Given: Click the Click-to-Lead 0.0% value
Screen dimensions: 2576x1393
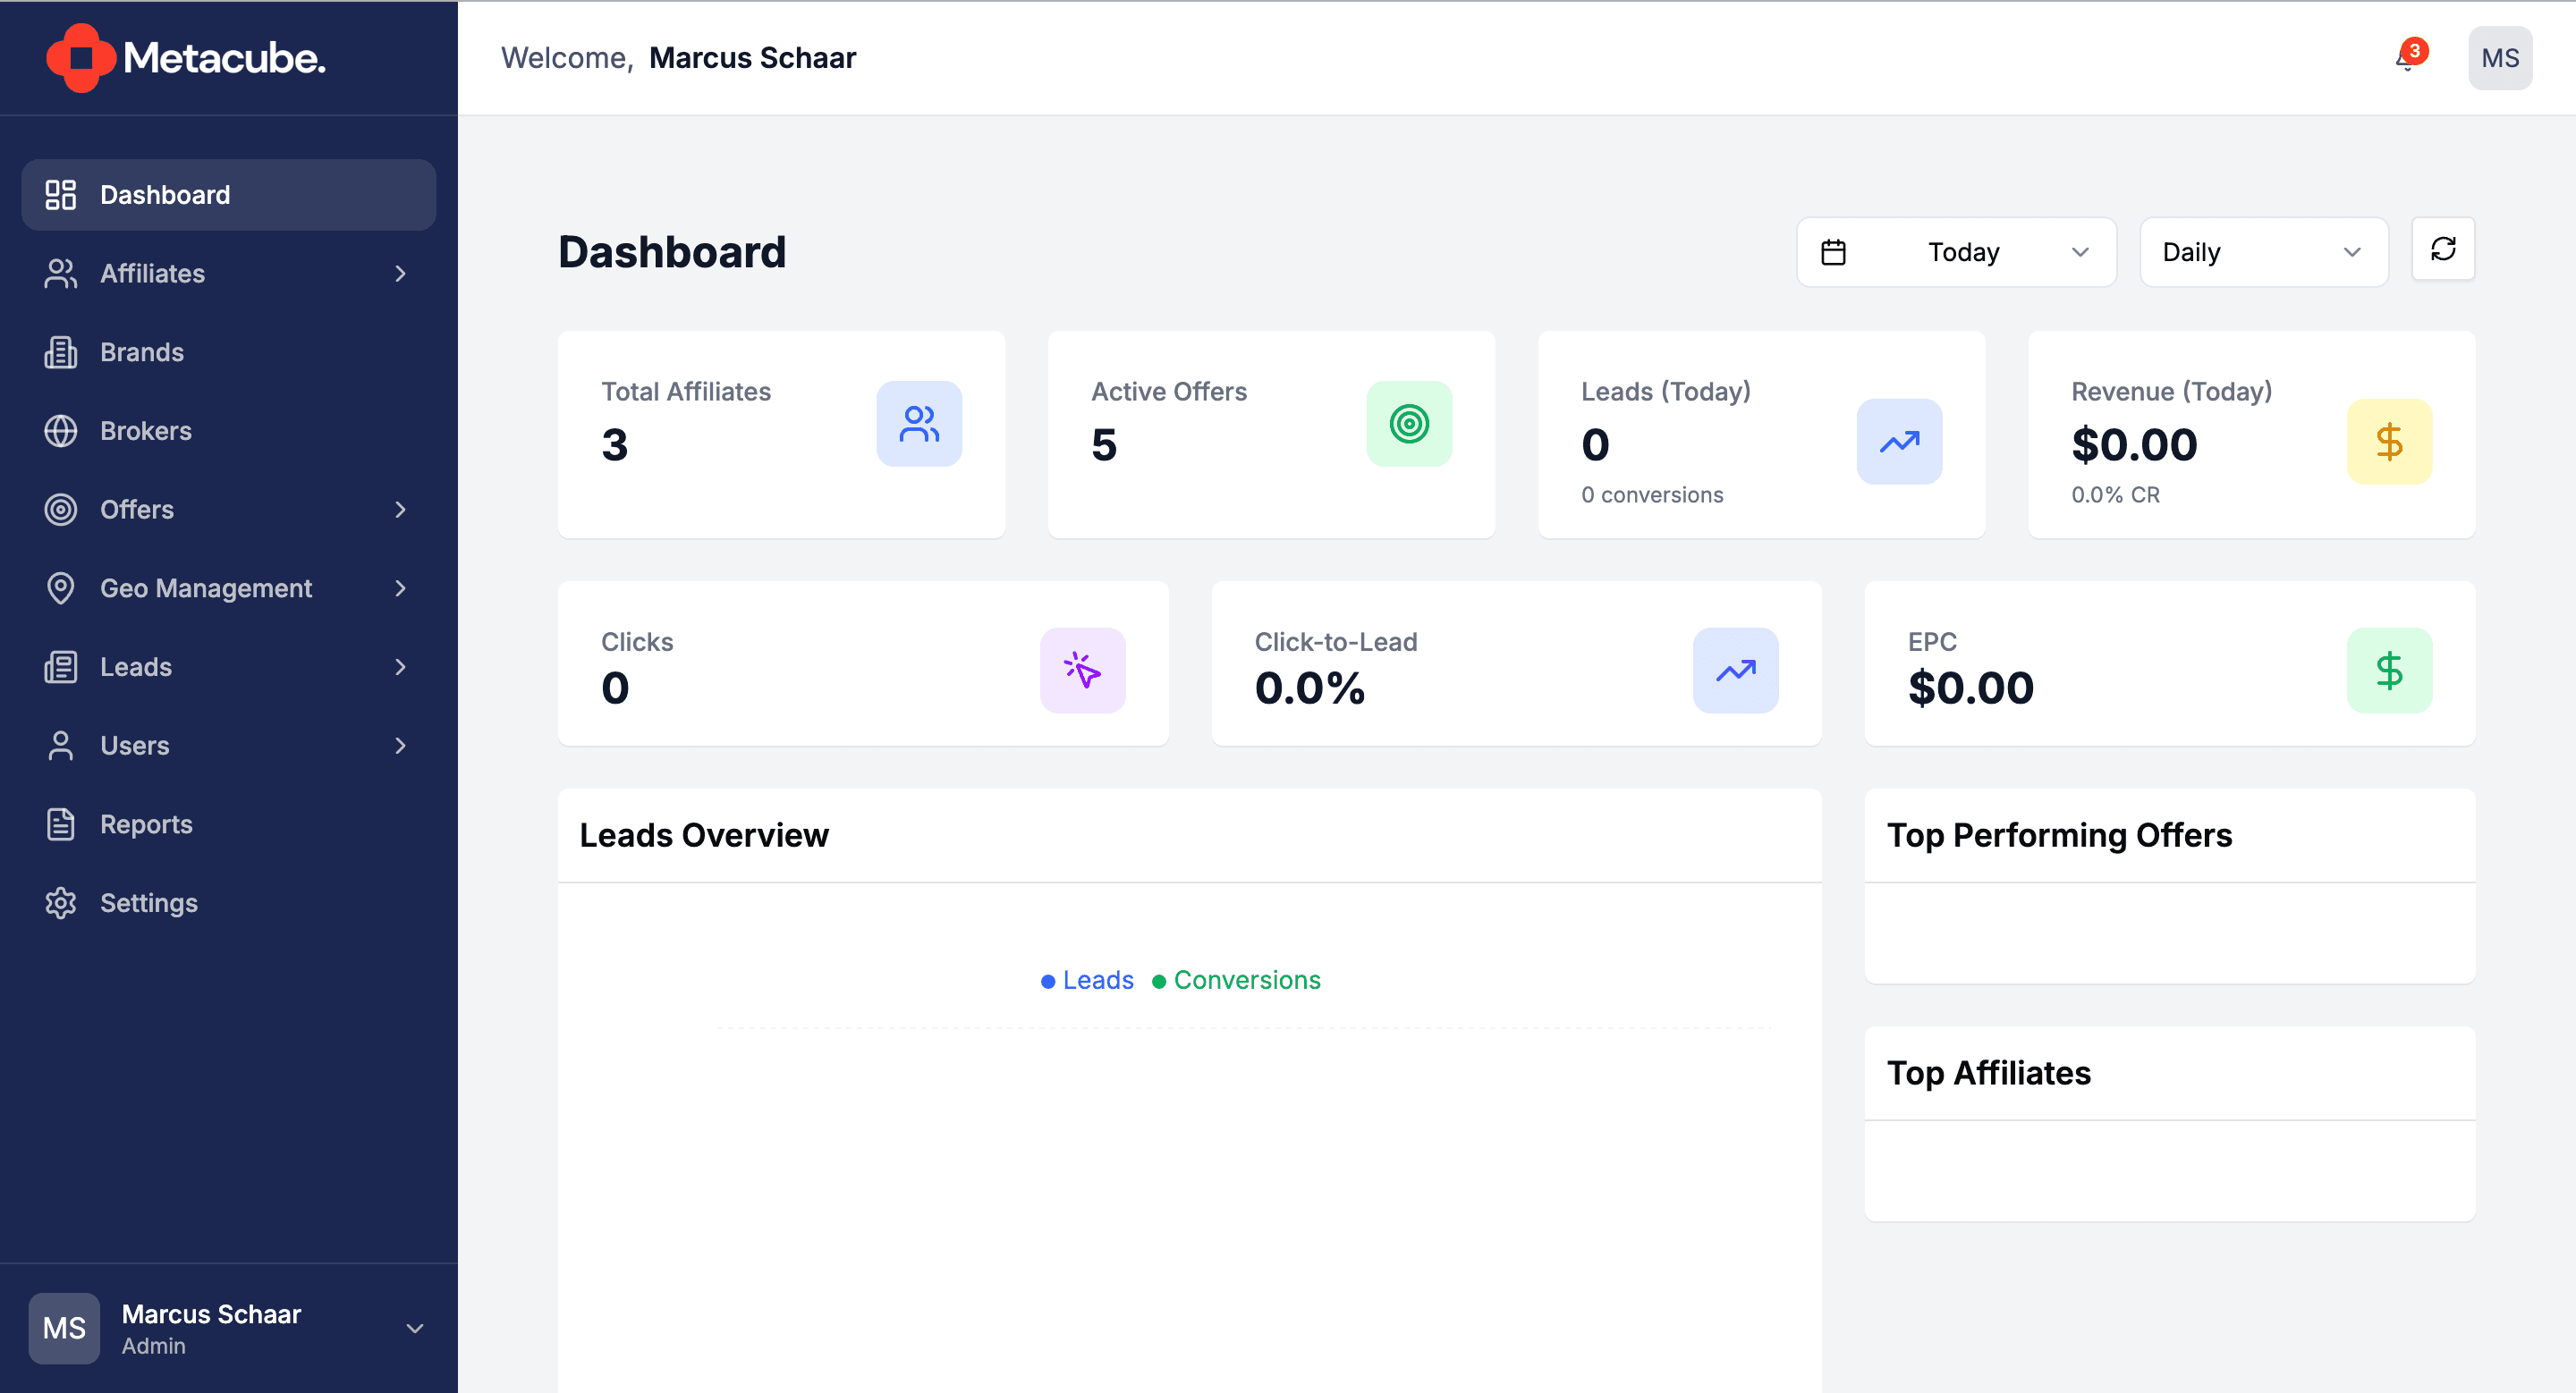Looking at the screenshot, I should (1309, 688).
